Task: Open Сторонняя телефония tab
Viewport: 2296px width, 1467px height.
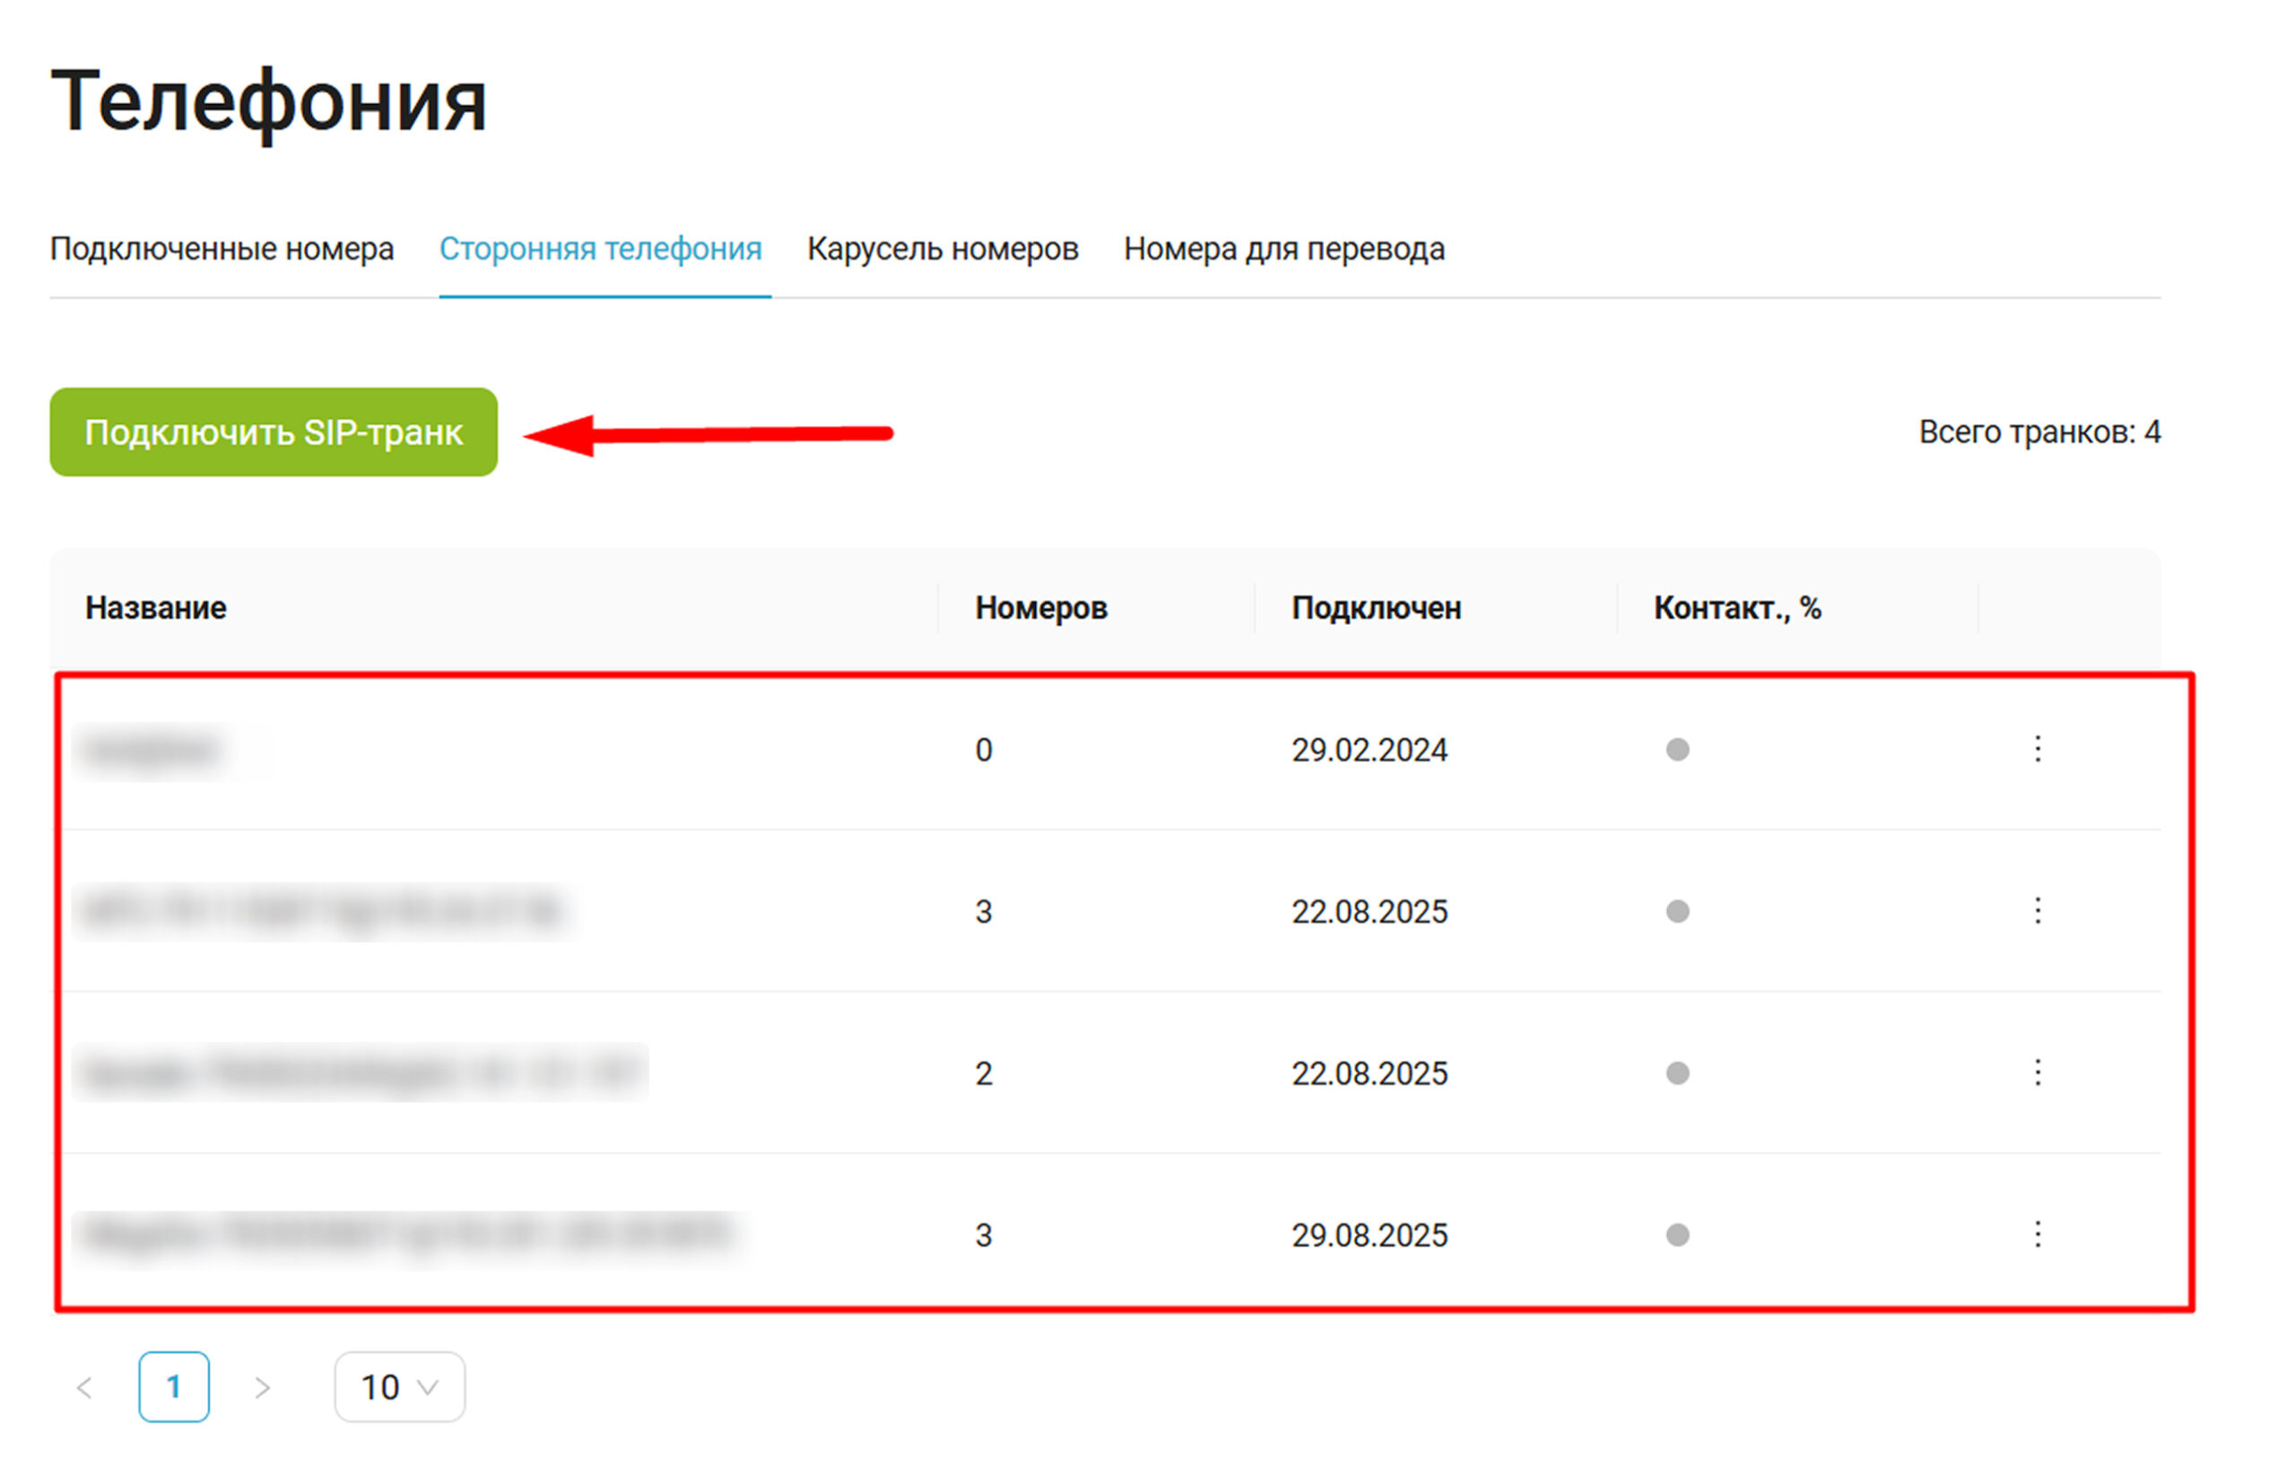Action: (x=600, y=248)
